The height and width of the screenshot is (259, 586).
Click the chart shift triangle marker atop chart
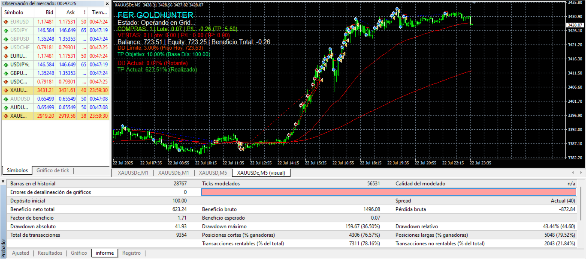pos(474,3)
